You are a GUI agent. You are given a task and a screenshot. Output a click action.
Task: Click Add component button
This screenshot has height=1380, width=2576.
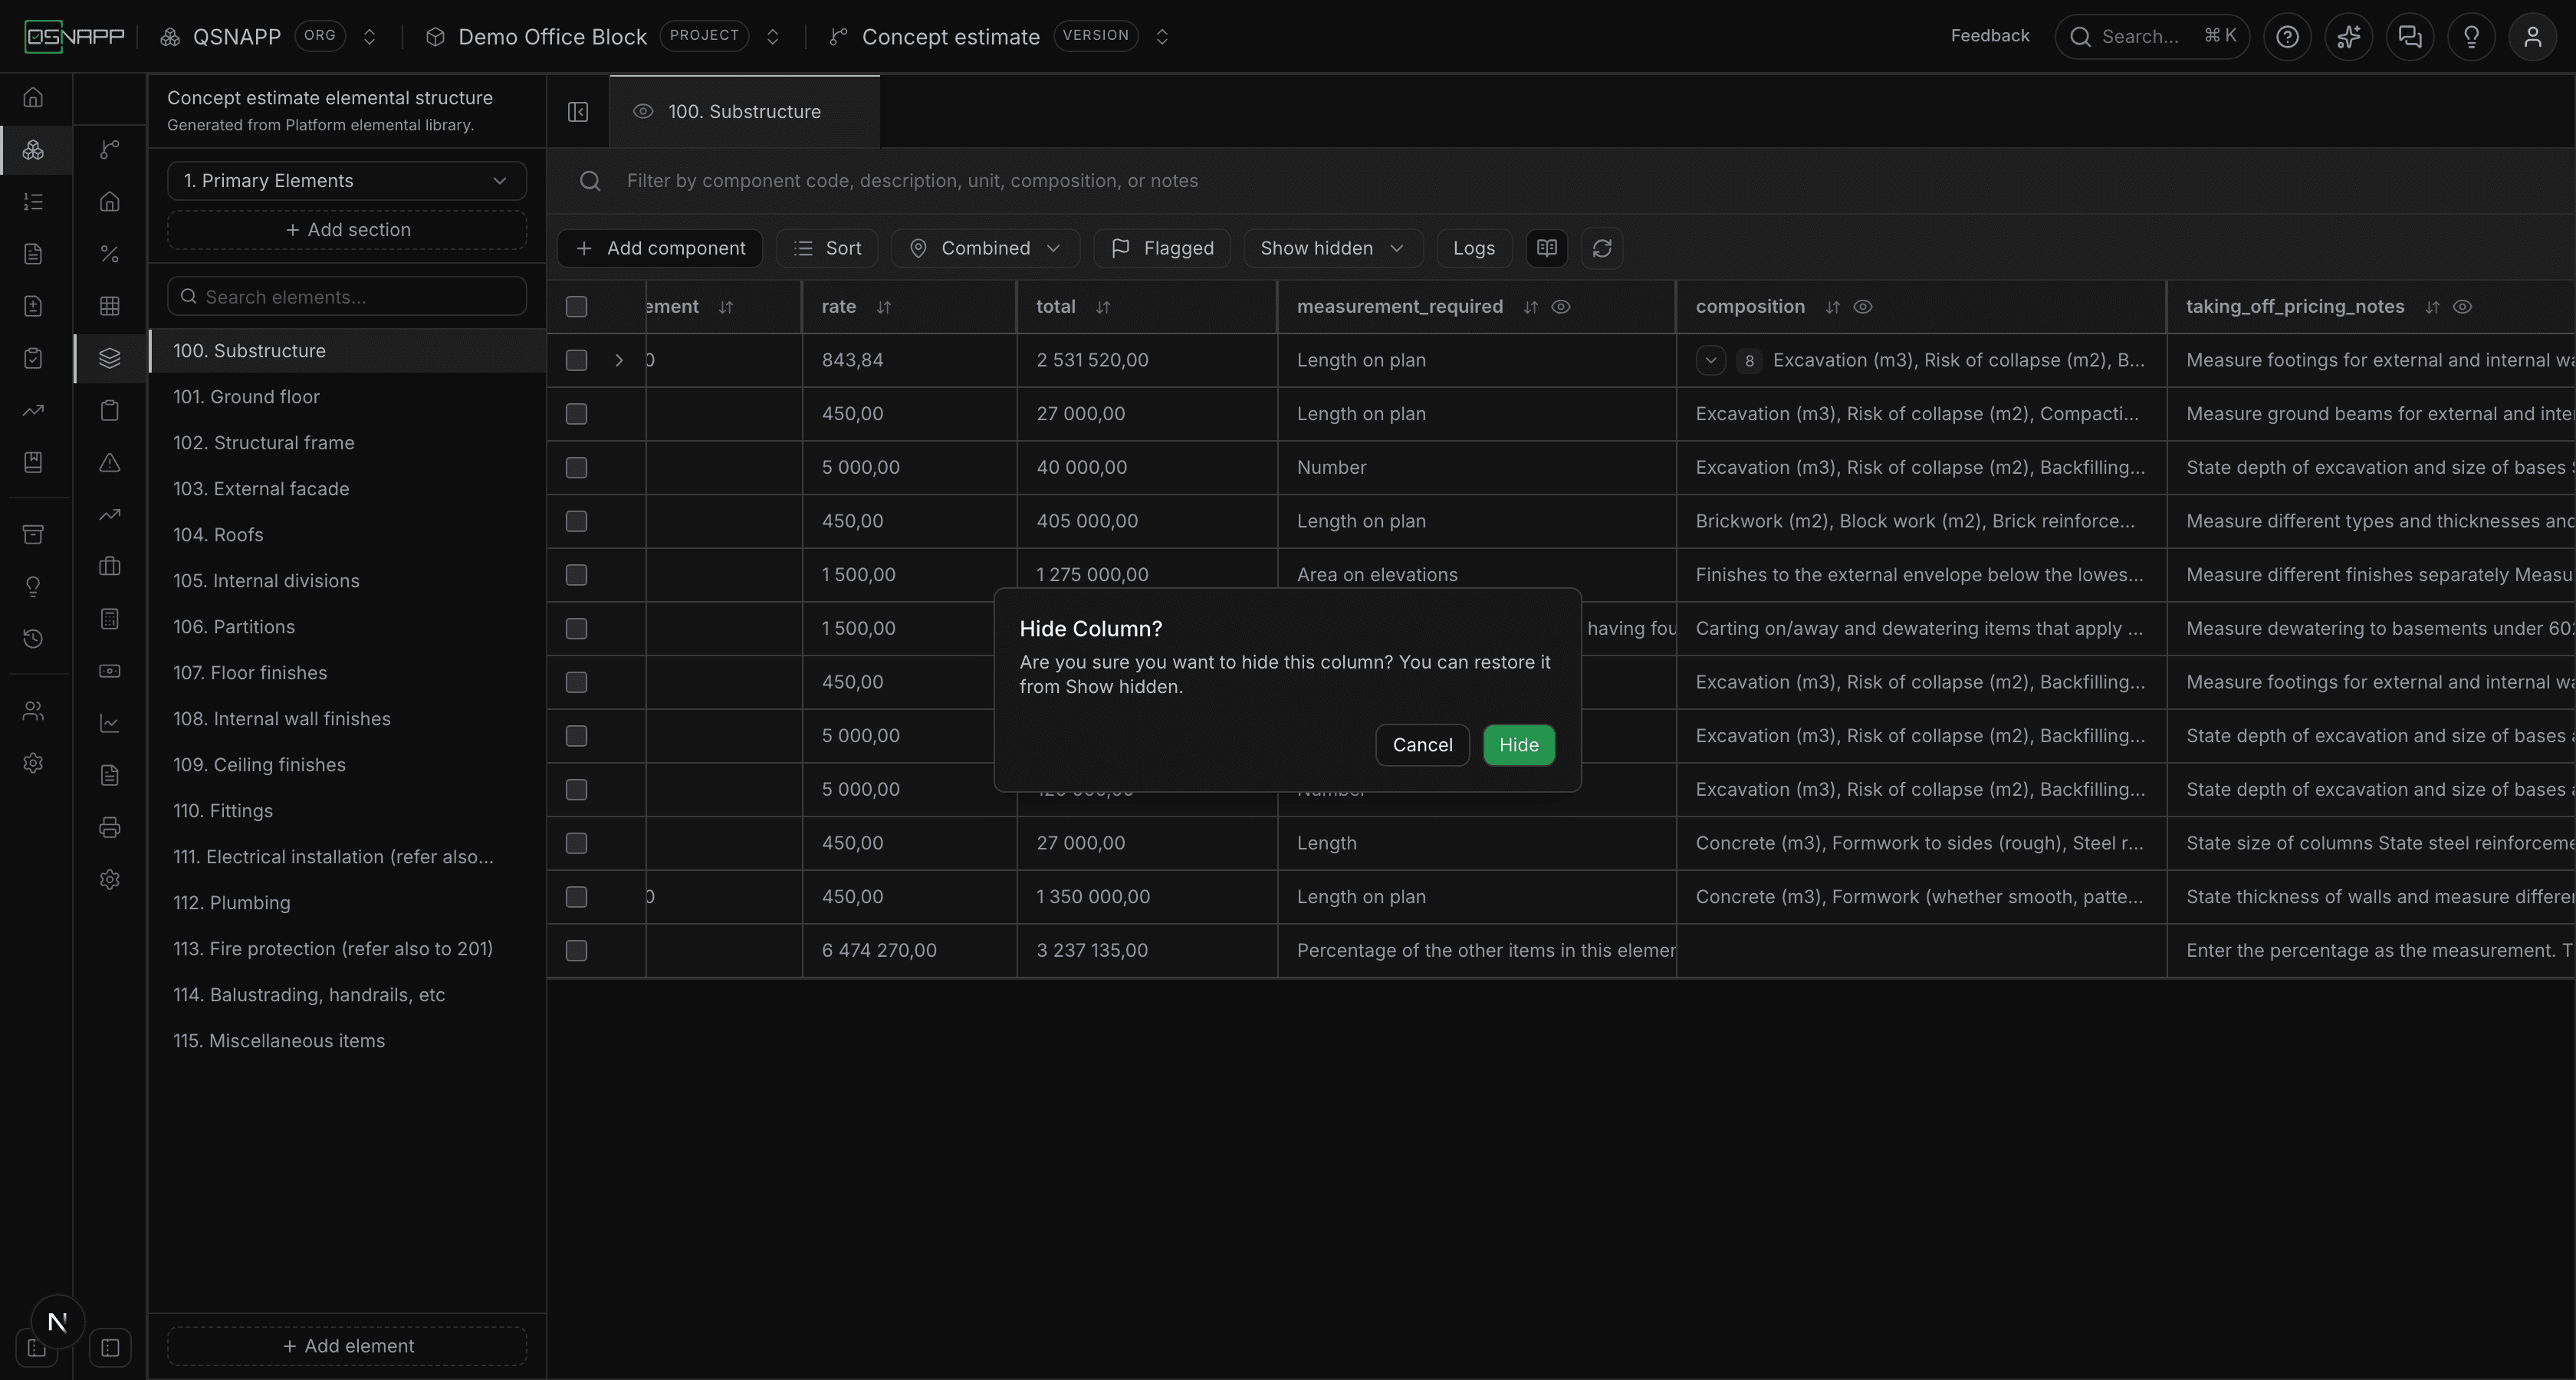point(660,248)
